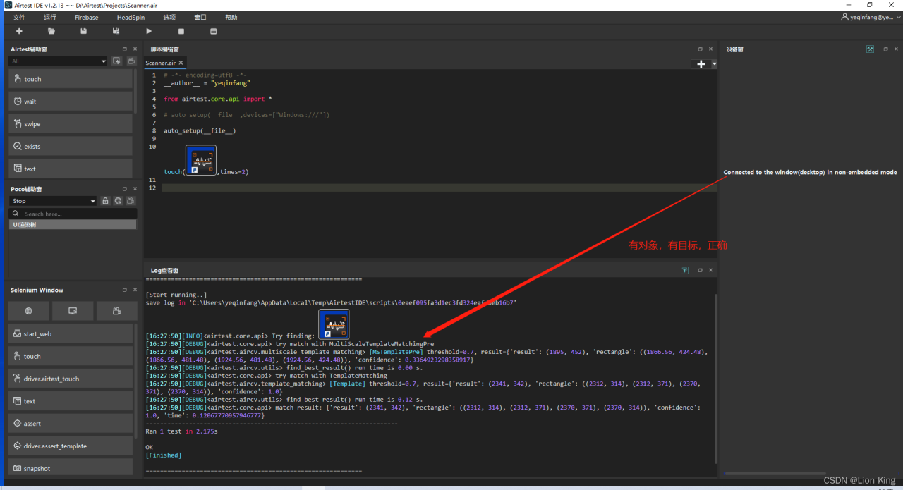Float the Log viewer panel
The width and height of the screenshot is (903, 490).
point(700,270)
